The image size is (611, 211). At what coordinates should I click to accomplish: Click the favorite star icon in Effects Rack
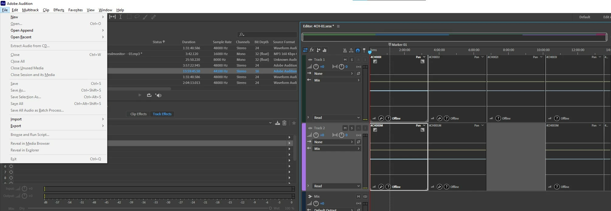pyautogui.click(x=294, y=123)
